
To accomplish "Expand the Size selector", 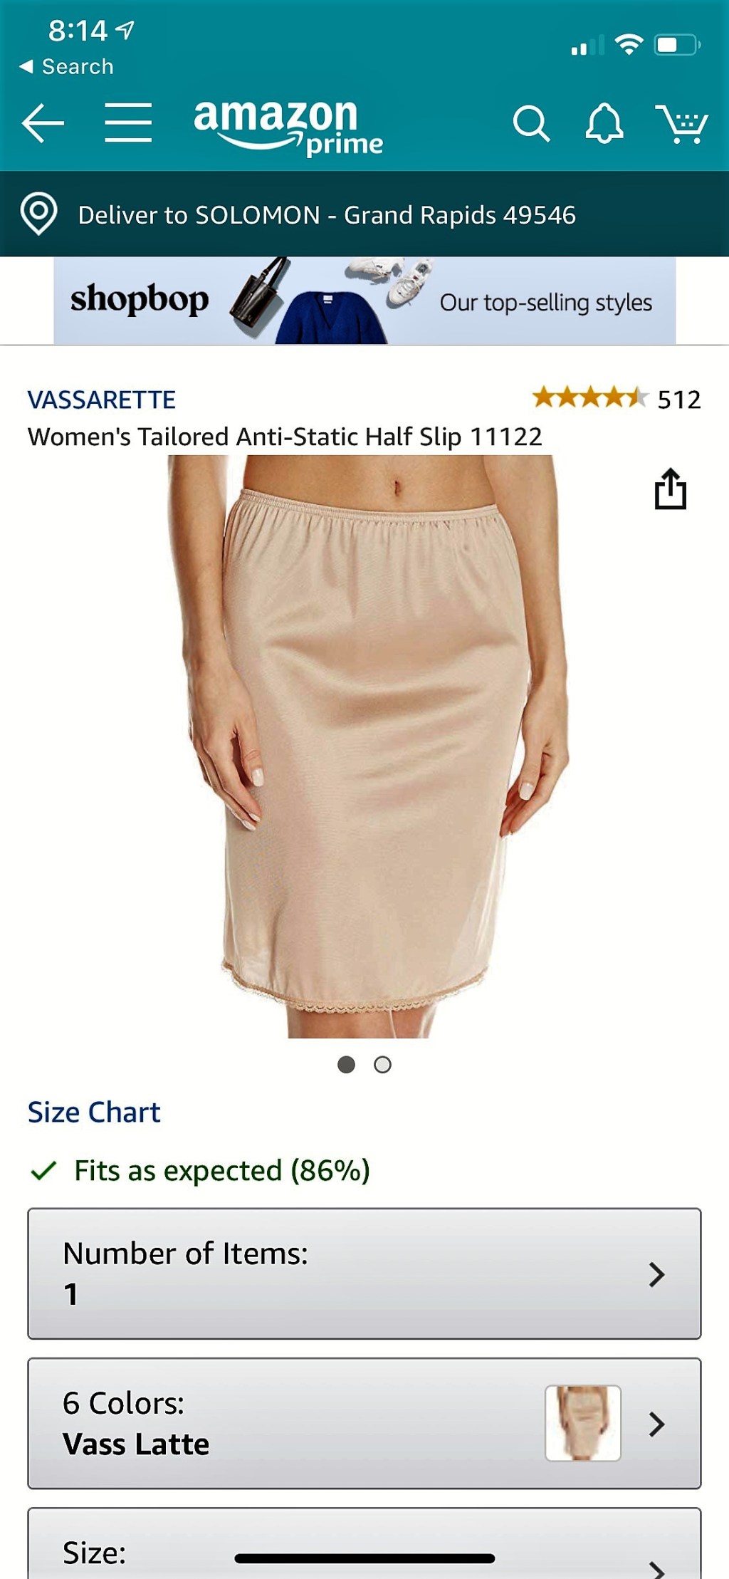I will coord(364,1543).
